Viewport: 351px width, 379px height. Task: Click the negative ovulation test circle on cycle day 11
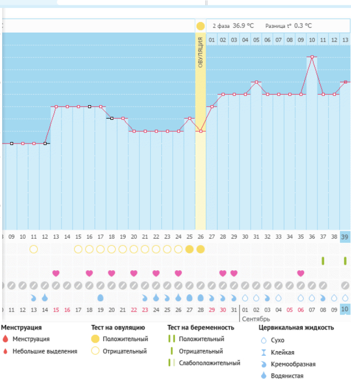34,249
